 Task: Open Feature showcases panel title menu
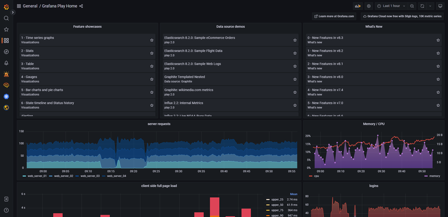[x=87, y=26]
